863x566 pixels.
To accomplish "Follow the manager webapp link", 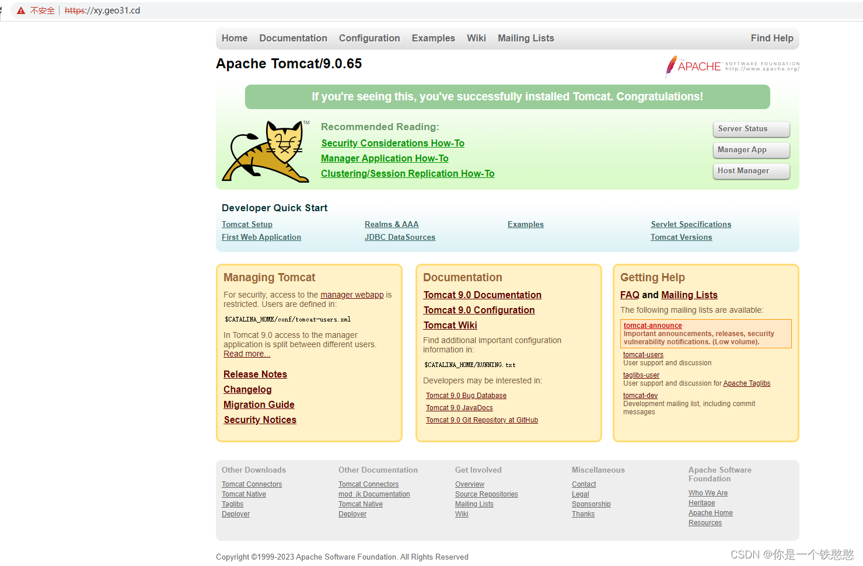I will coord(352,295).
